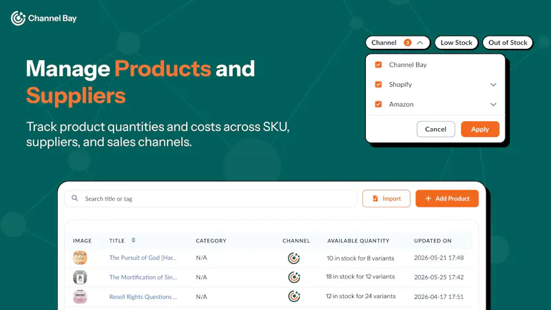This screenshot has width=551, height=310.
Task: Click The Pursuit of God thumbnail
Action: tap(80, 258)
